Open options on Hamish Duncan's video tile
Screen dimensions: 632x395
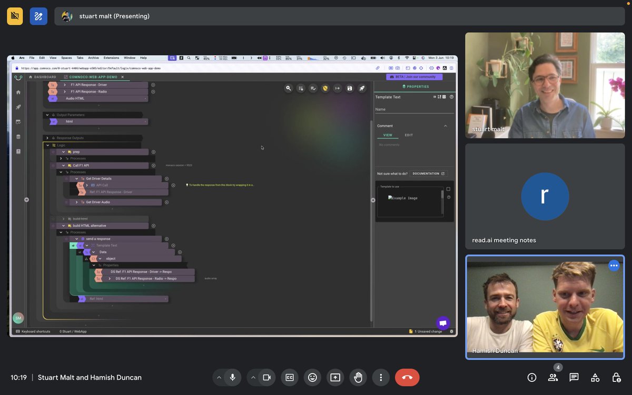[x=614, y=265]
